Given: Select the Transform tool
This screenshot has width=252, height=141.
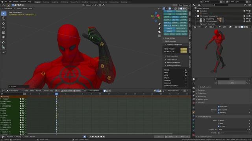Looking at the screenshot, I should click(4, 37).
